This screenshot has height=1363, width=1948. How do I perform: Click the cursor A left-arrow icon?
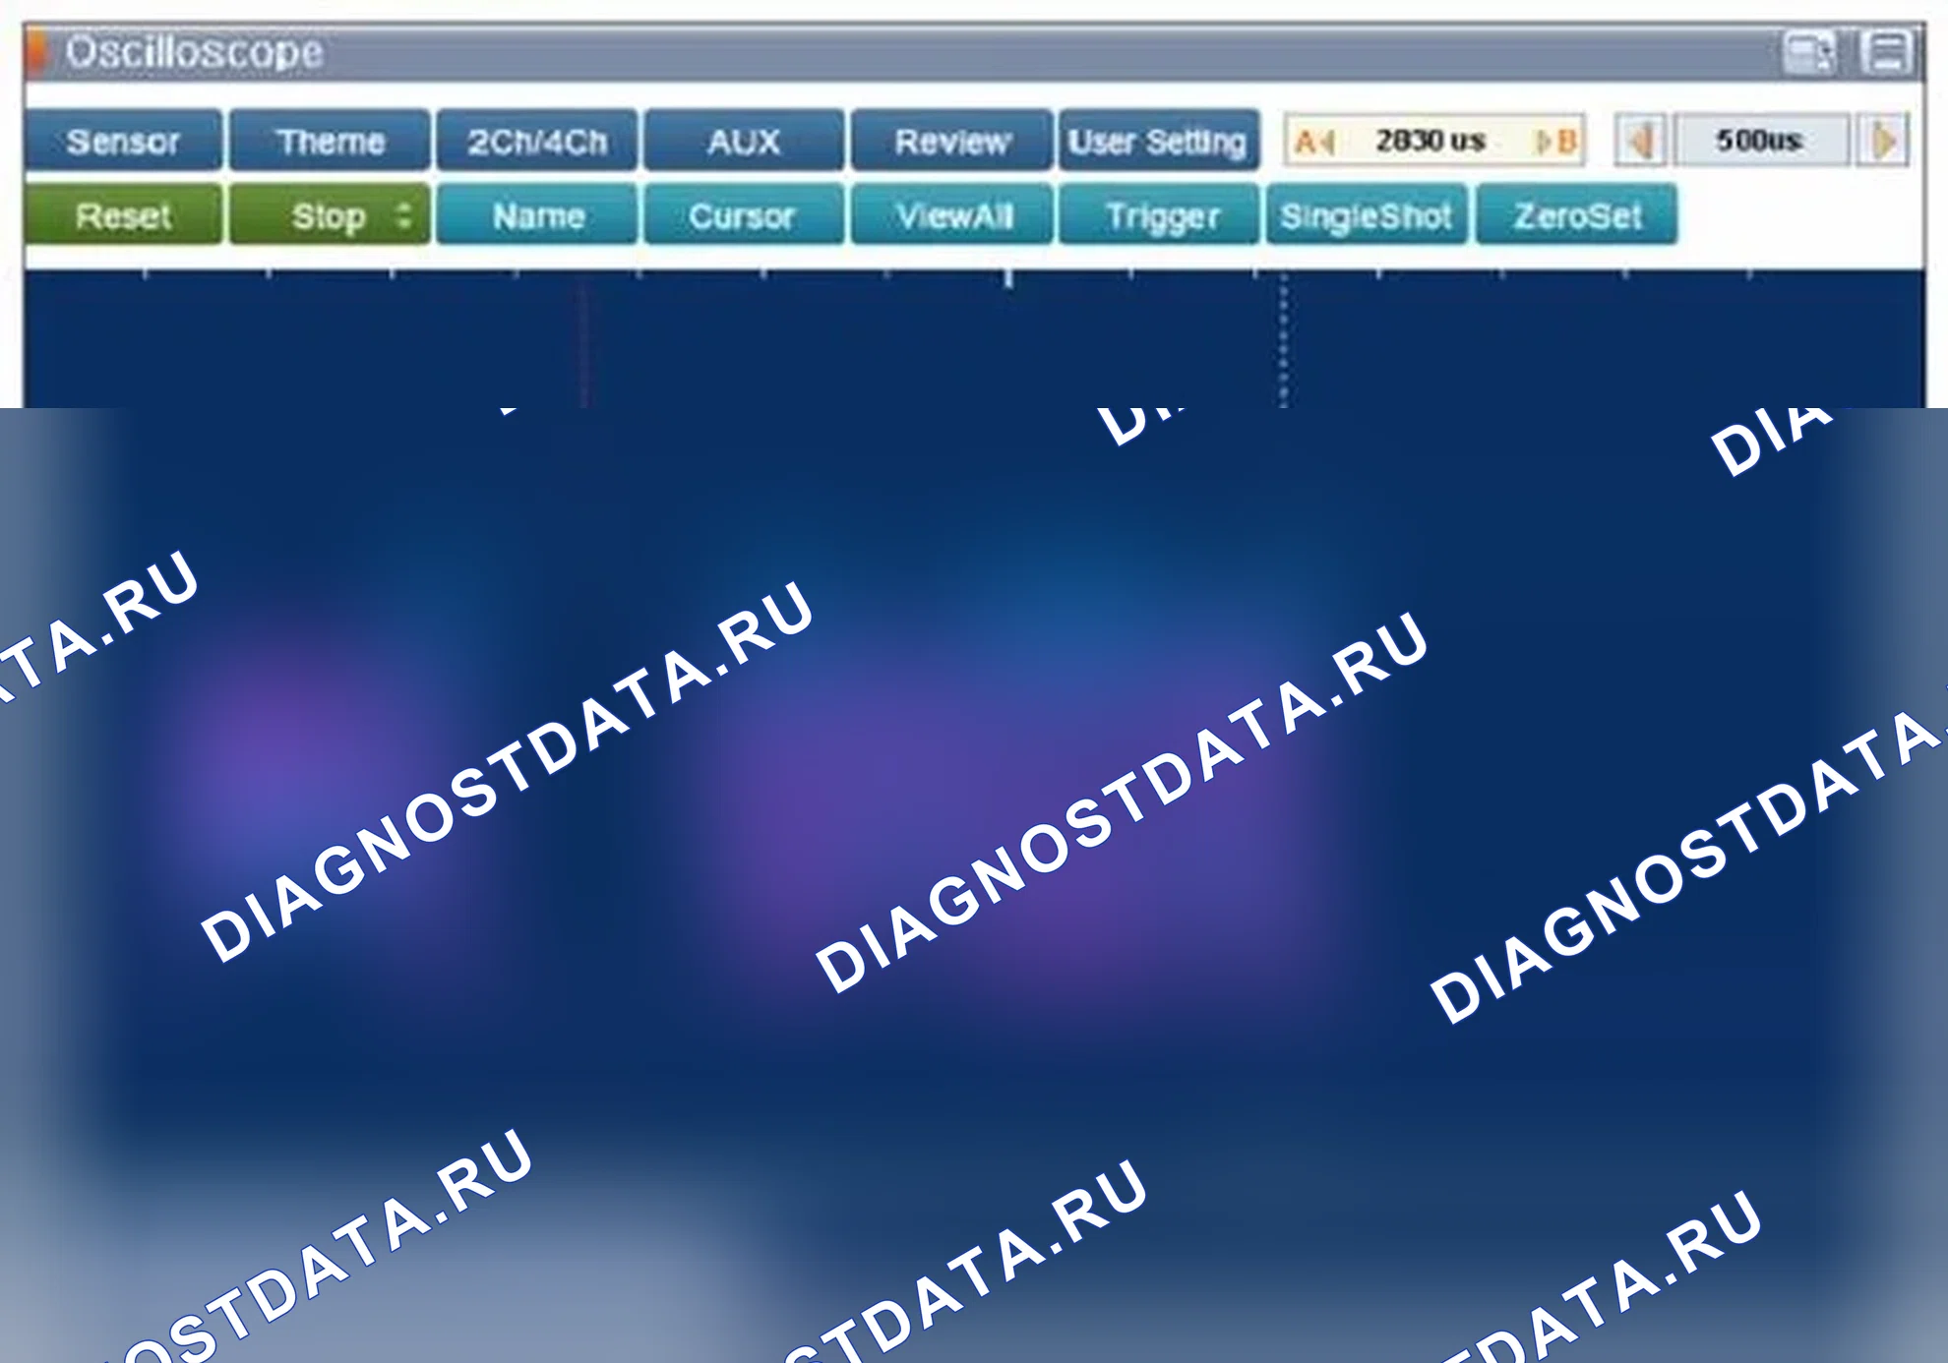point(1314,142)
